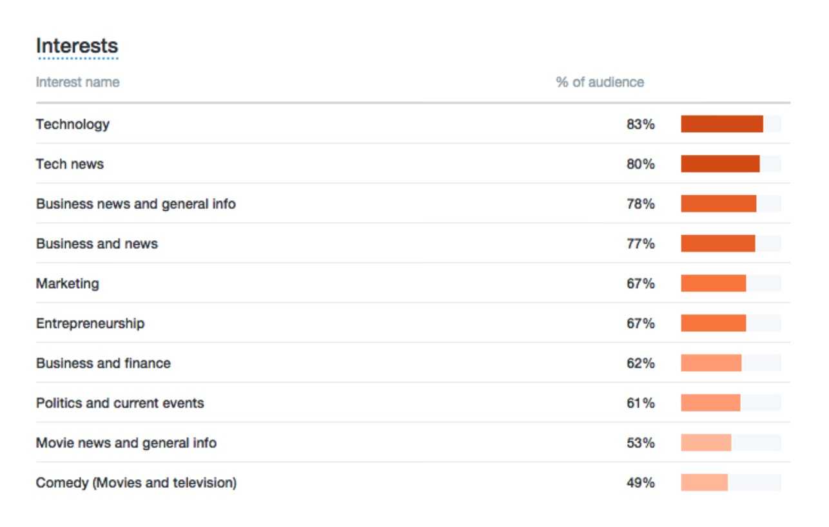Click the Technology 83% progress bar
This screenshot has height=527, width=829.
coord(722,124)
